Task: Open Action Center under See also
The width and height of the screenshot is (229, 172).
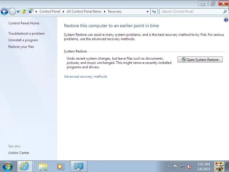Action: pos(19,153)
